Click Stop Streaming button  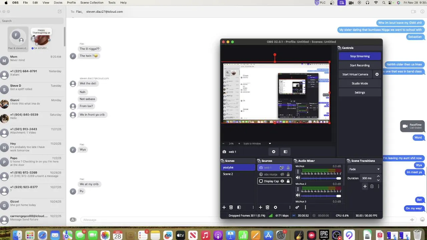point(360,56)
